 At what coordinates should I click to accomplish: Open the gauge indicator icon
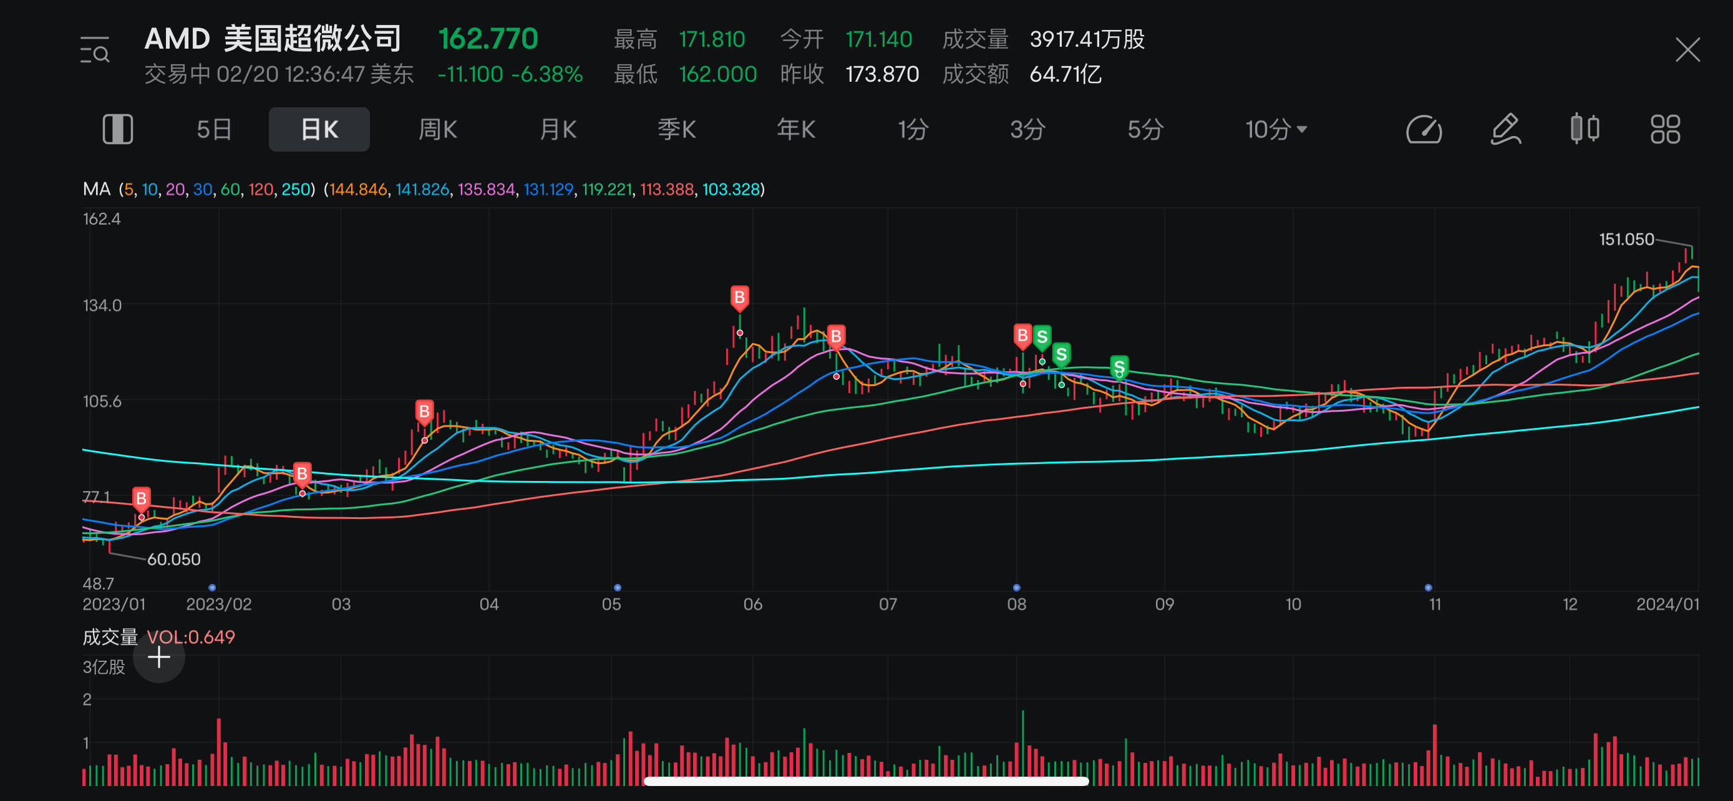tap(1424, 129)
